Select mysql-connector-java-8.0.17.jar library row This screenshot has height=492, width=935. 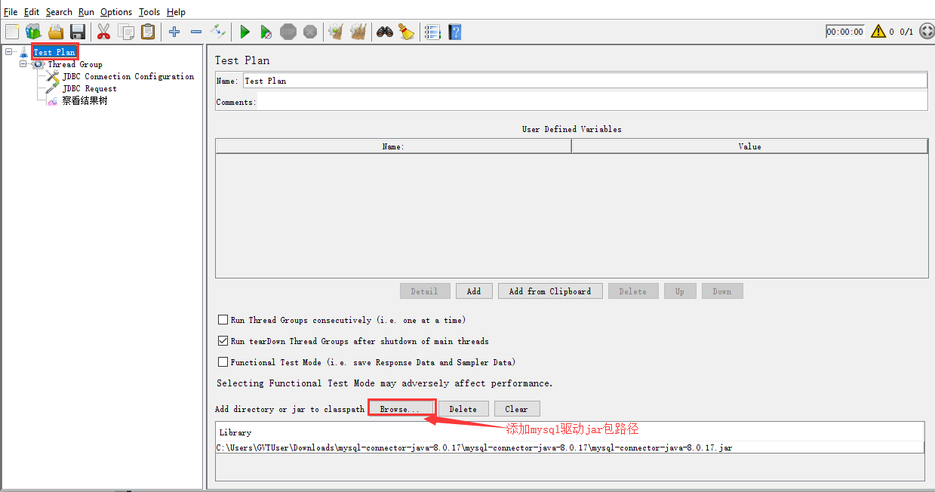tap(570, 447)
